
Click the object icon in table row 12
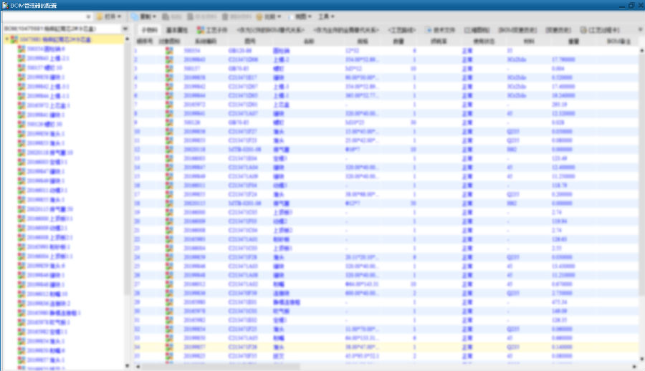point(169,149)
